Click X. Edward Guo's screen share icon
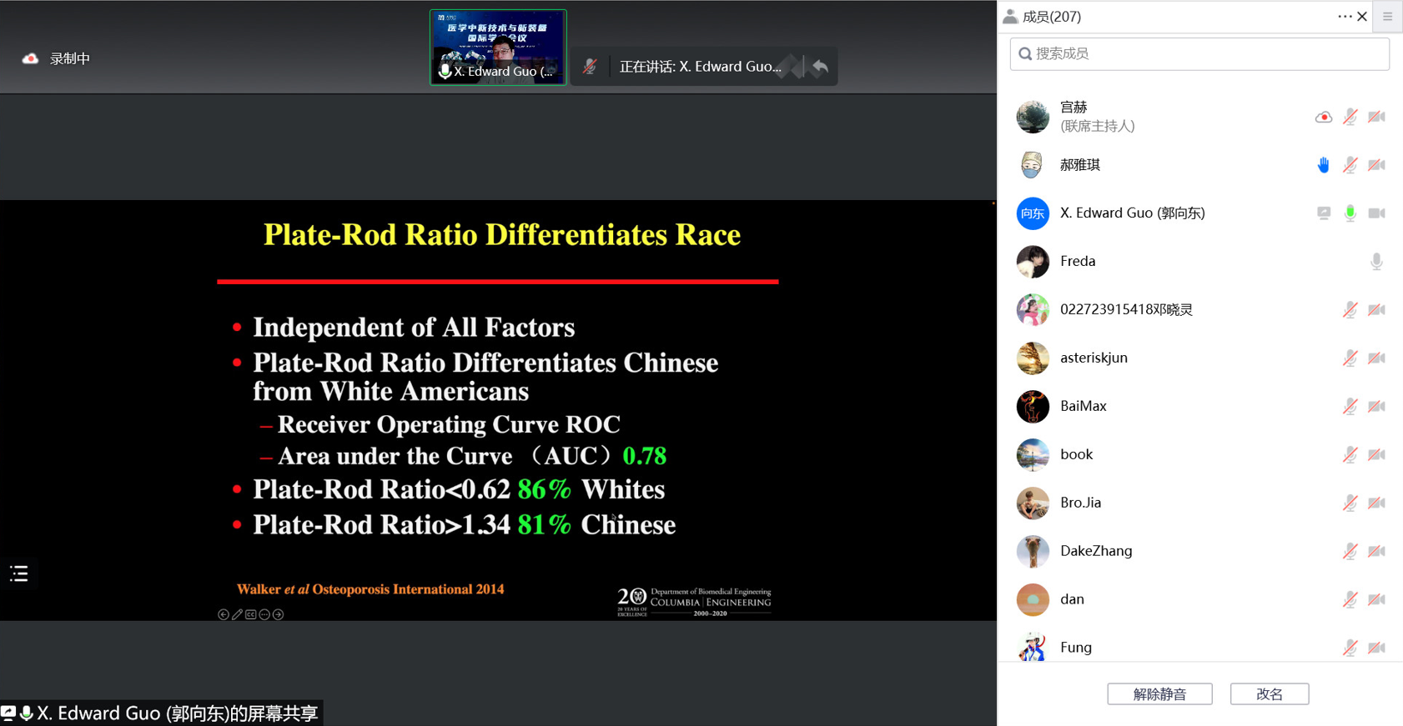The image size is (1403, 726). point(1324,213)
